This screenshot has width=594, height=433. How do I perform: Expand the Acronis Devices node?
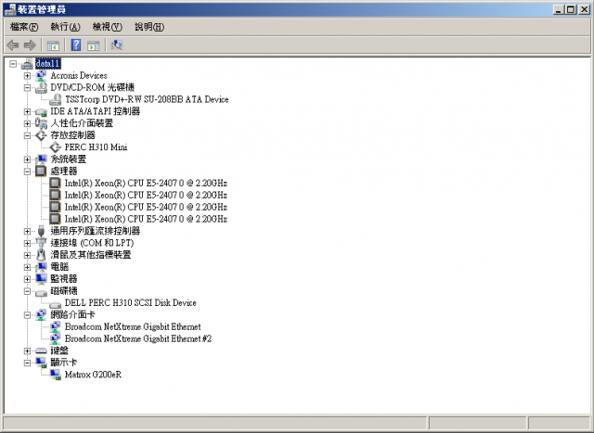coord(27,76)
